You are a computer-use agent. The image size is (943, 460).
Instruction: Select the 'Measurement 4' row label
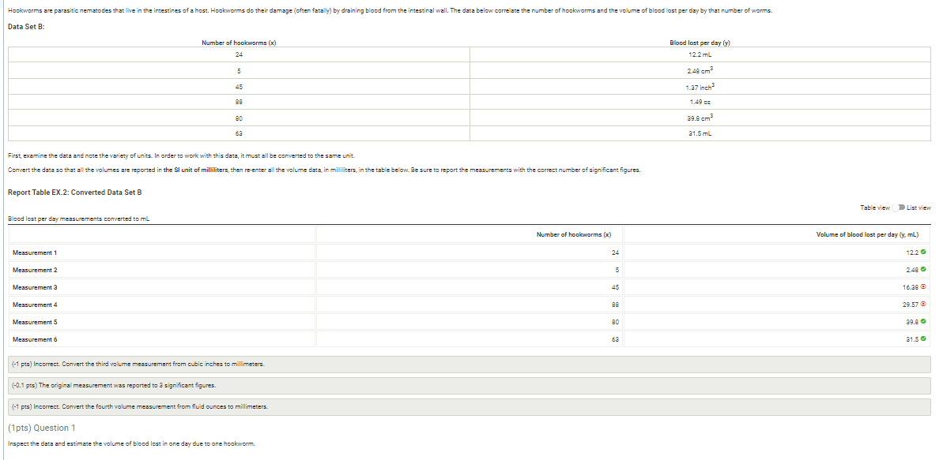click(35, 305)
